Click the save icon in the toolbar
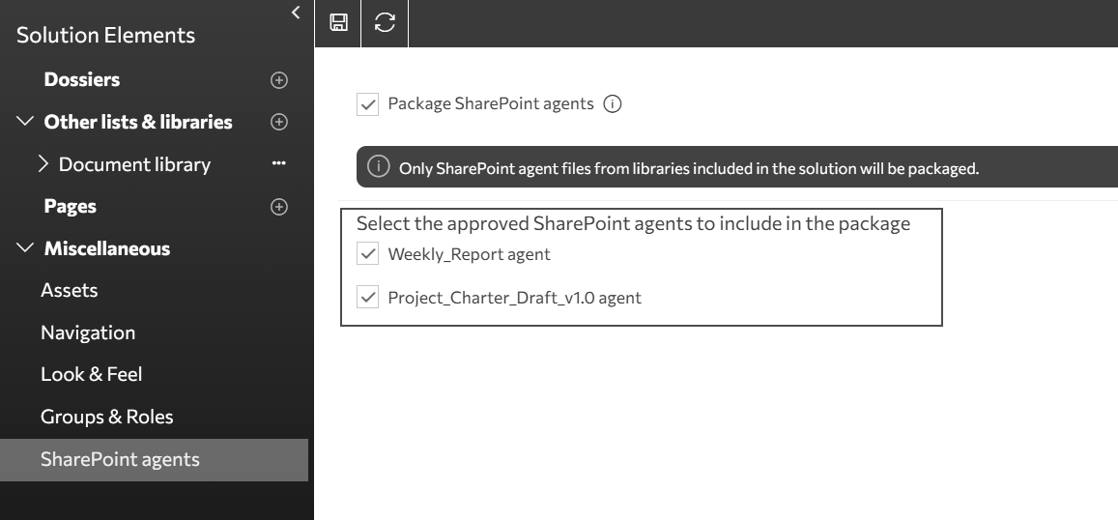Screen dimensions: 1118x520 coord(338,22)
